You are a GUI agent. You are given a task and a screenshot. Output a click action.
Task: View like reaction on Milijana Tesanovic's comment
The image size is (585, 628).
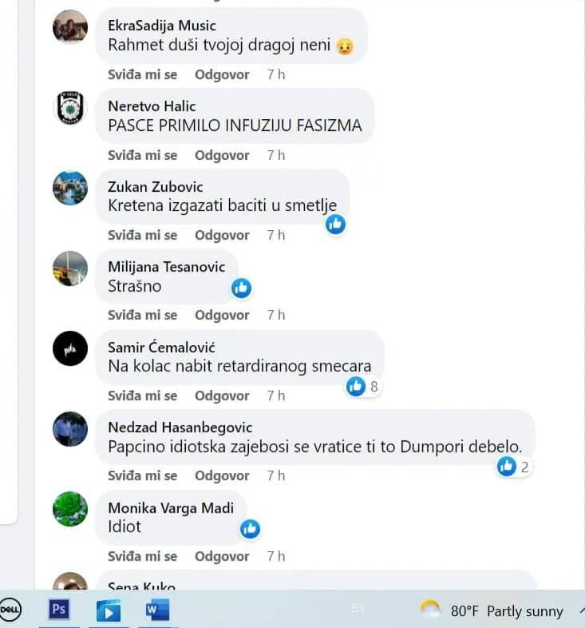pos(241,288)
